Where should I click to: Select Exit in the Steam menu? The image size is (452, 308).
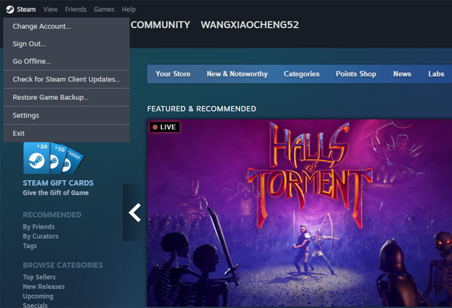[x=67, y=133]
